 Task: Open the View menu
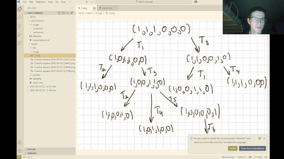(50, 2)
